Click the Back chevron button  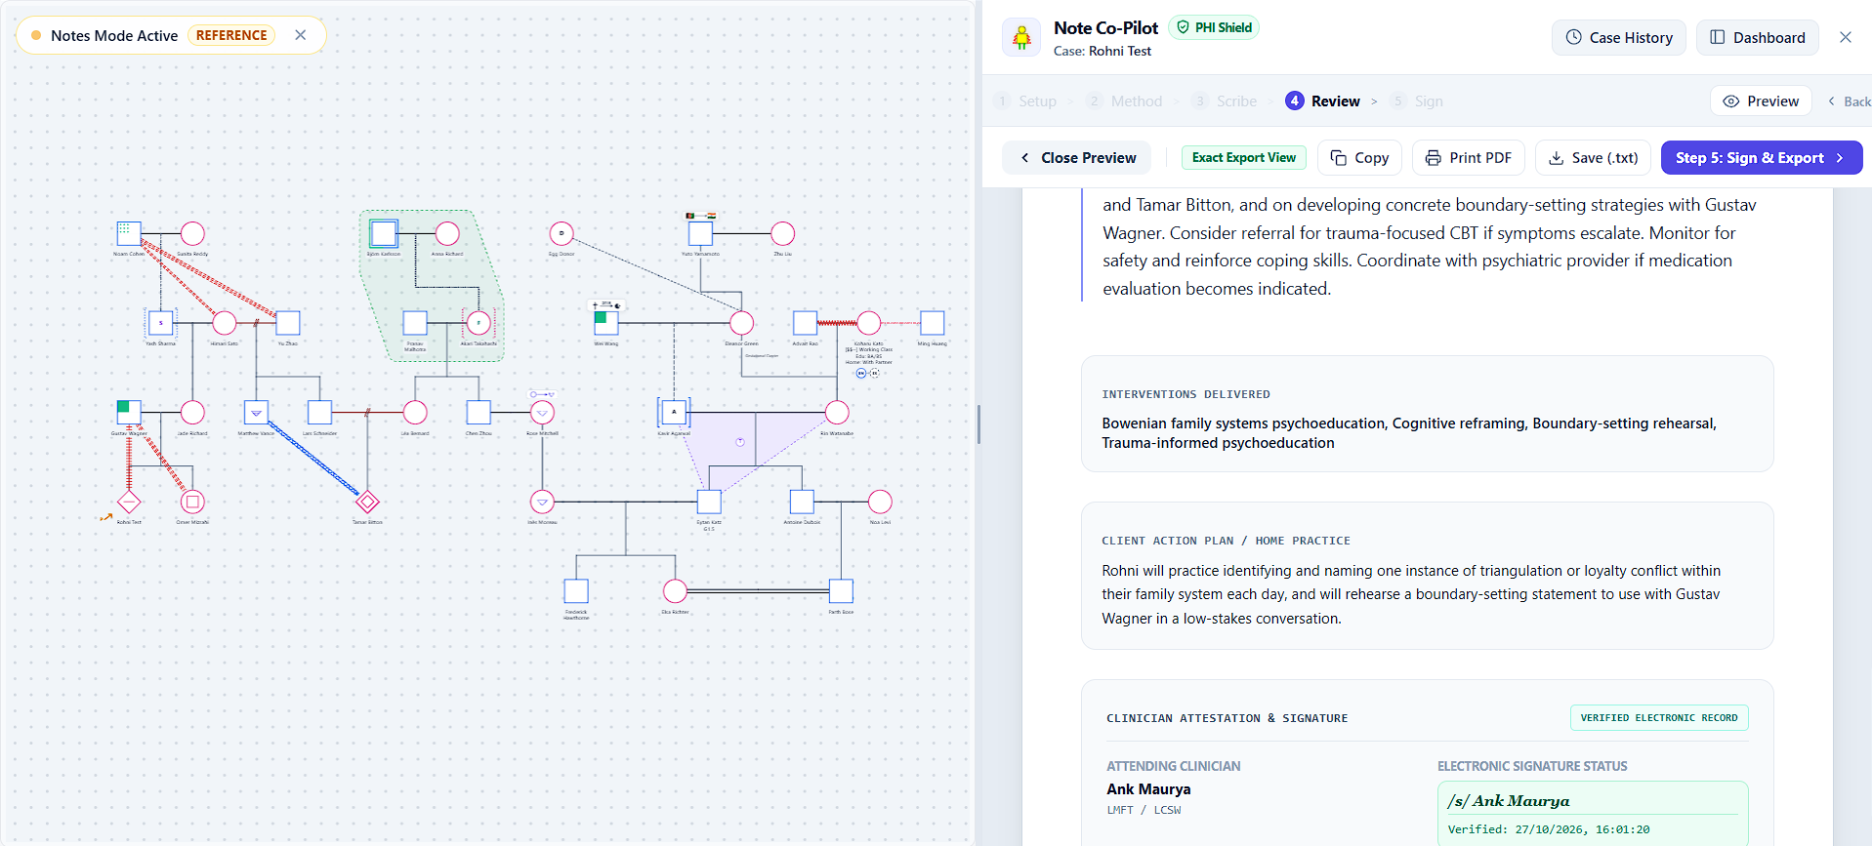1849,101
